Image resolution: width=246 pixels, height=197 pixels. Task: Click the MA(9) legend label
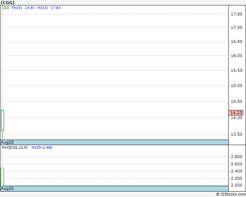pos(17,8)
